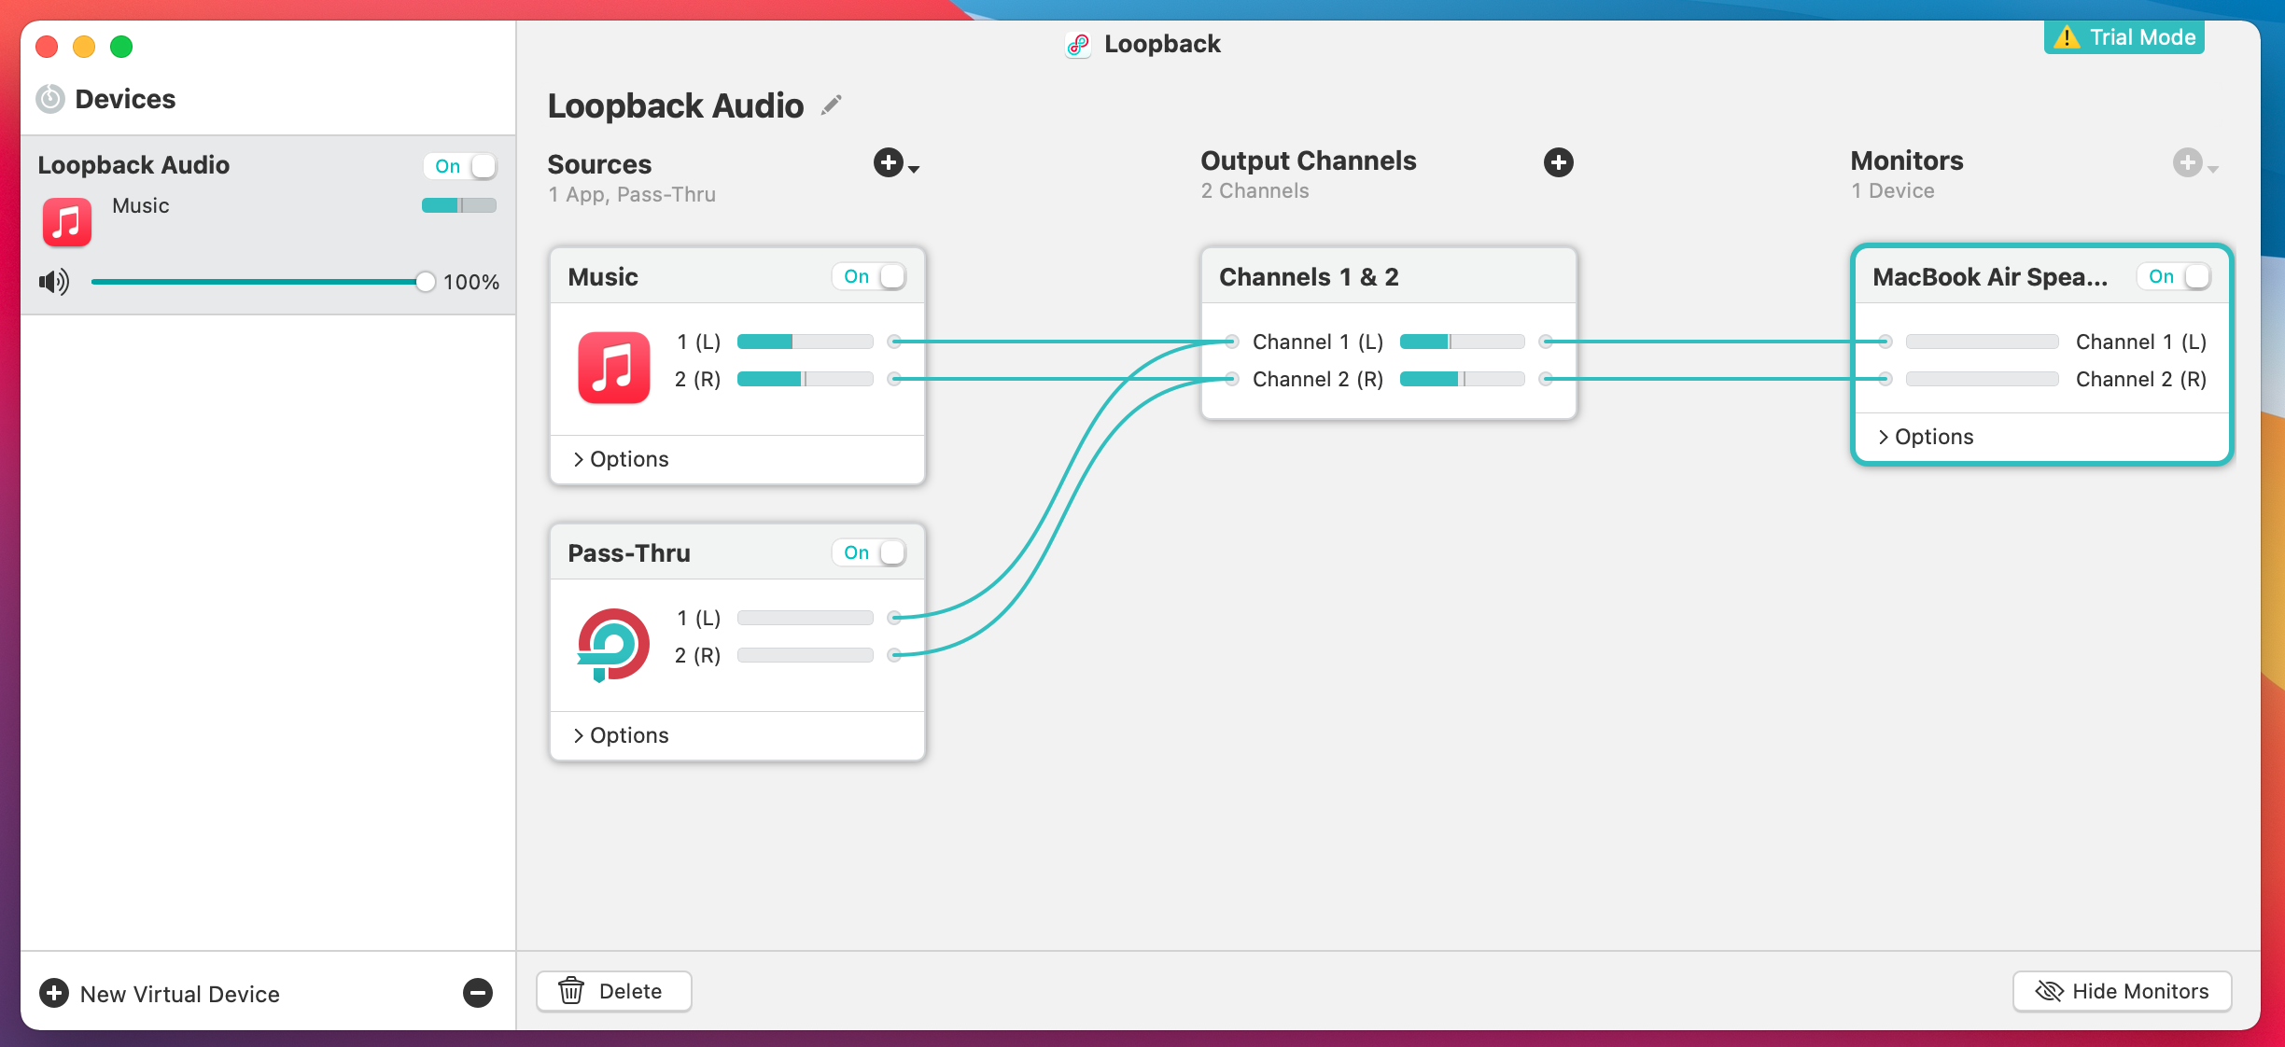Click the plus icon for New Virtual Device
Viewport: 2285px width, 1047px height.
click(x=54, y=993)
